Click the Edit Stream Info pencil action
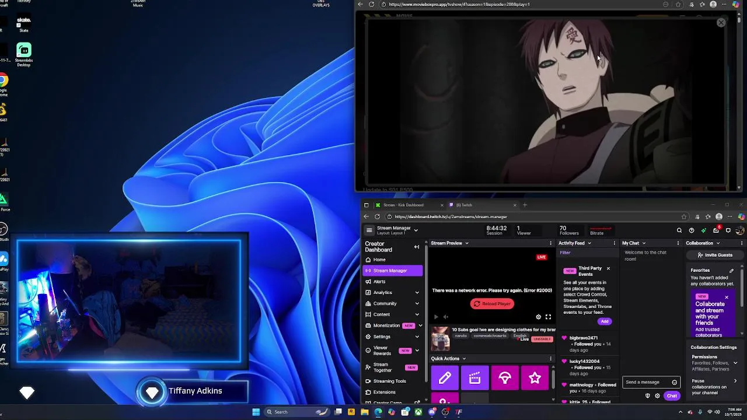This screenshot has width=747, height=420. point(445,379)
